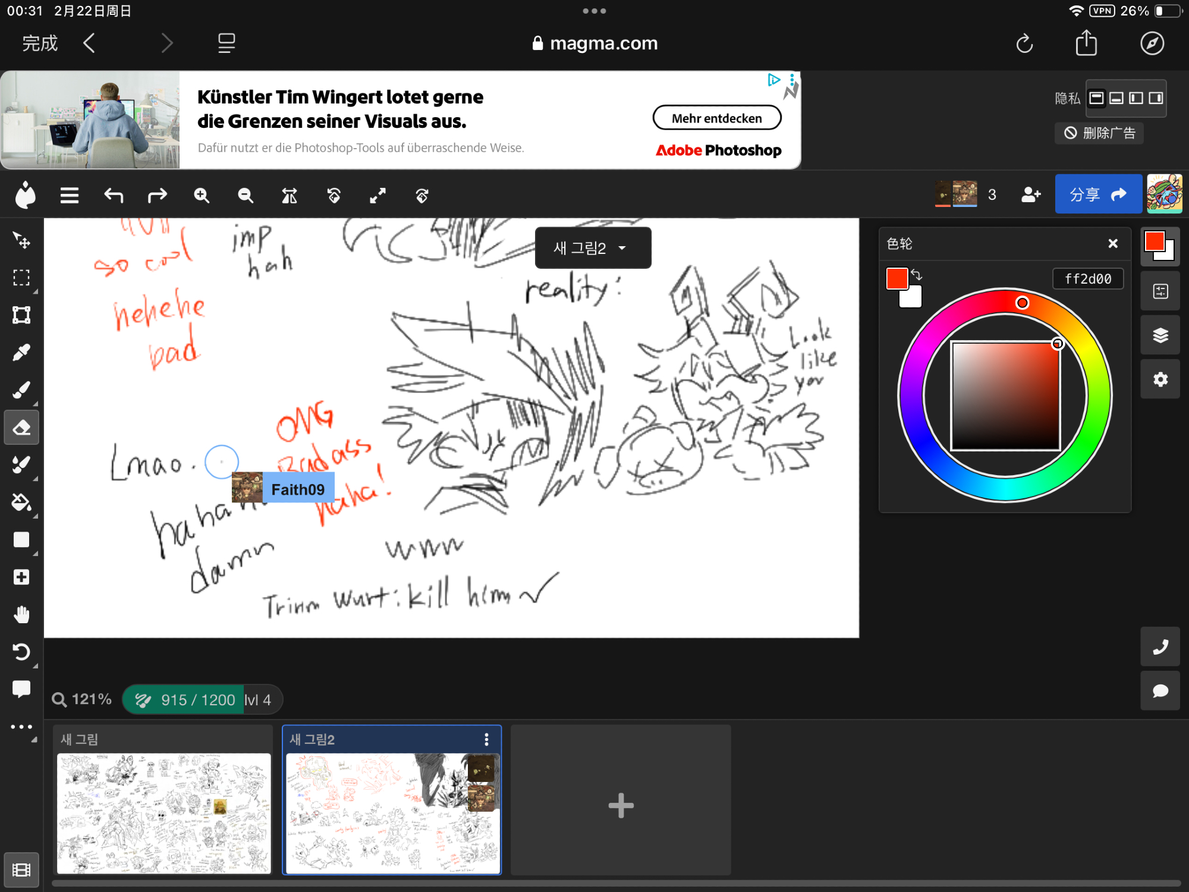This screenshot has height=892, width=1189.
Task: Open the chat bubble panel
Action: (1160, 691)
